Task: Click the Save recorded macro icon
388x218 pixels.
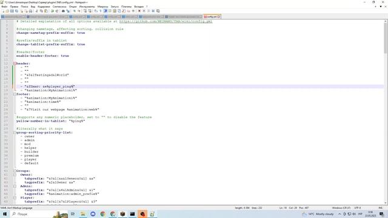Action: pyautogui.click(x=158, y=11)
